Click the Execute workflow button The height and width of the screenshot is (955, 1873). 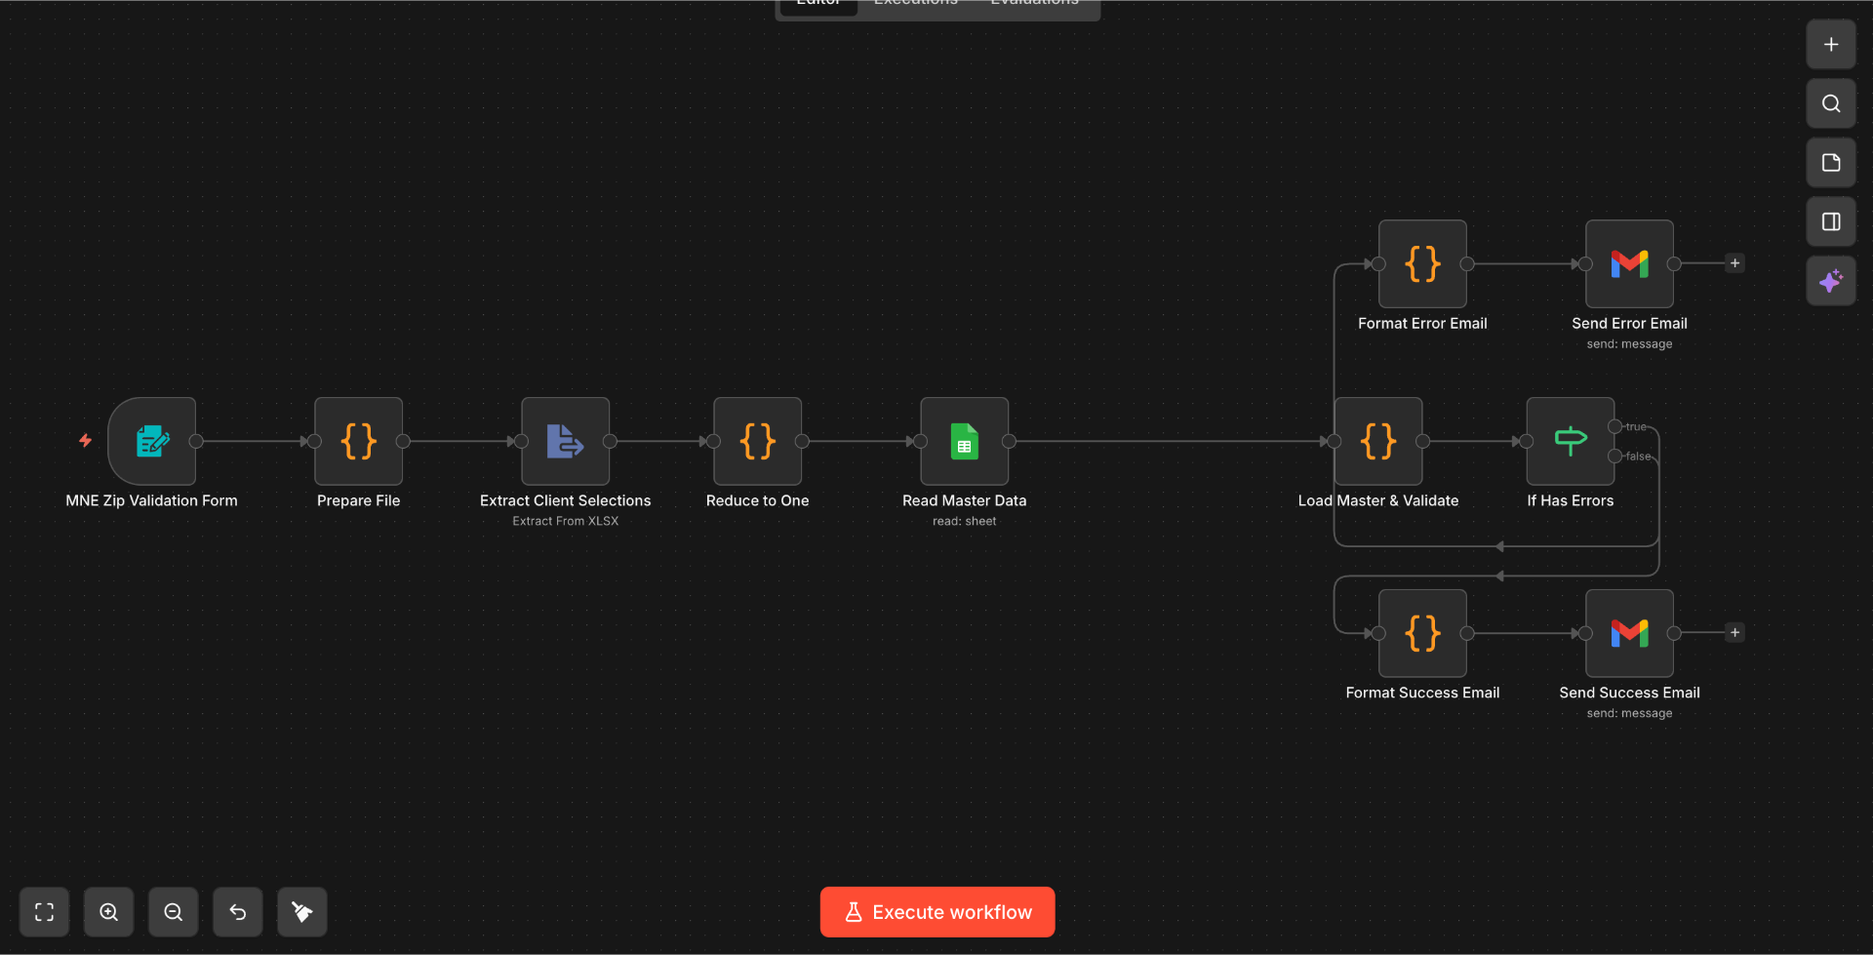pos(937,912)
